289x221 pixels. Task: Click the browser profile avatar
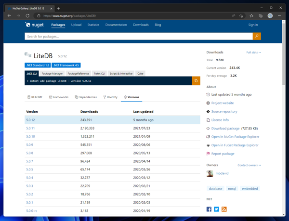pos(270,16)
